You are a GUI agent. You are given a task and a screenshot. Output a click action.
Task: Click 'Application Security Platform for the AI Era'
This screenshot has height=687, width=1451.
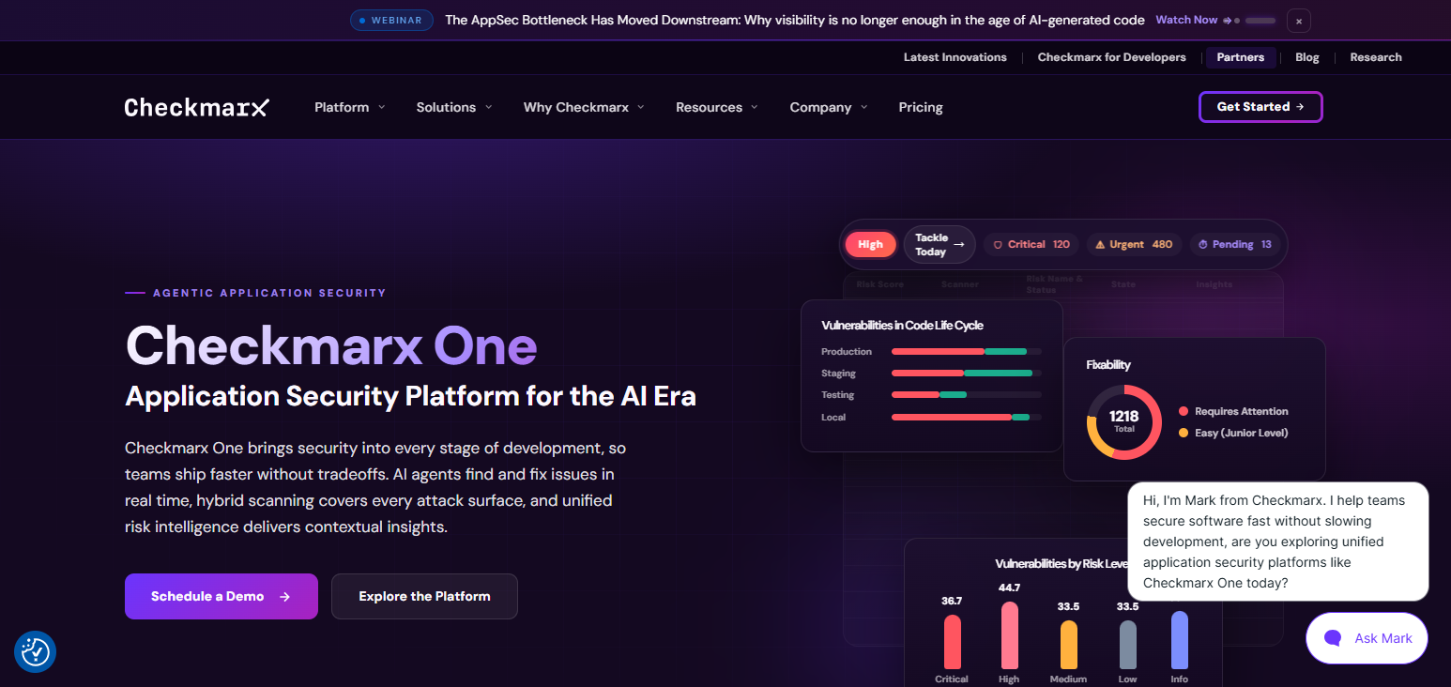point(411,396)
